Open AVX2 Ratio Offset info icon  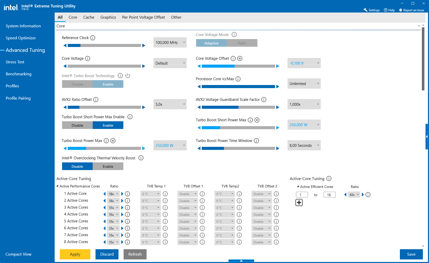pos(96,100)
